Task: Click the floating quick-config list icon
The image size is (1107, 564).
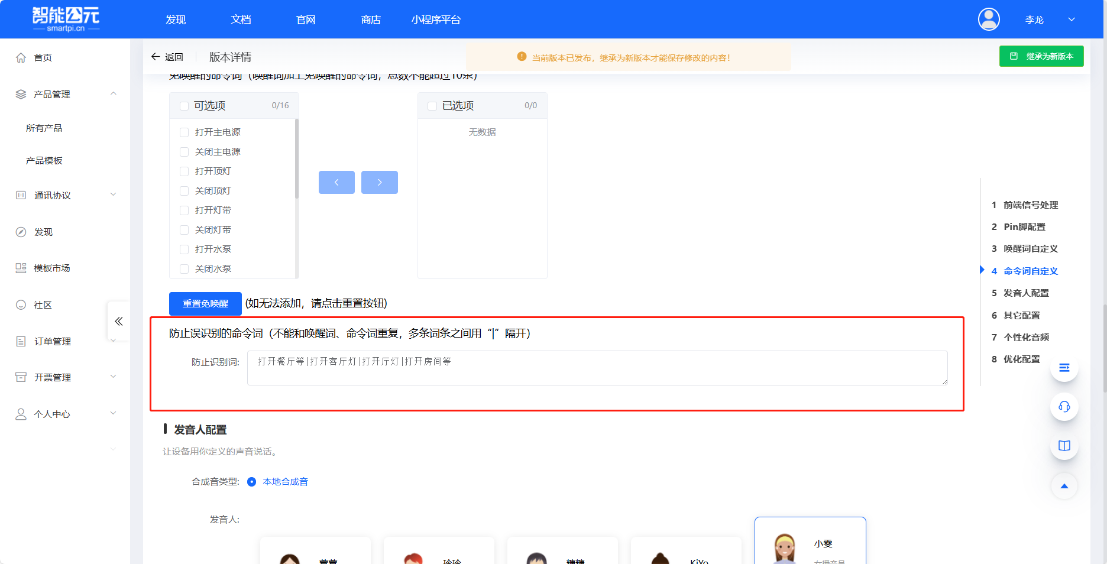Action: (1064, 367)
